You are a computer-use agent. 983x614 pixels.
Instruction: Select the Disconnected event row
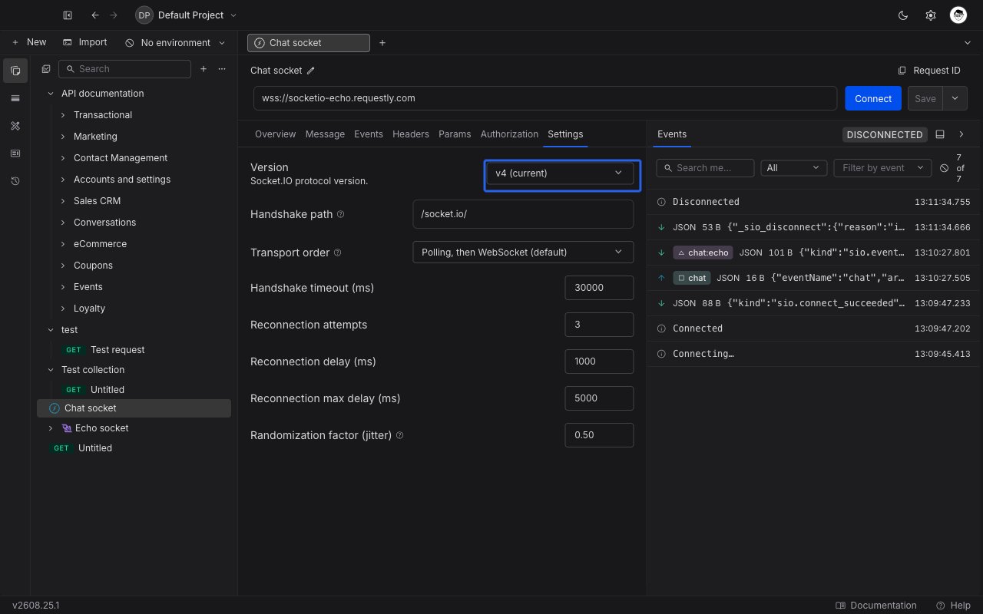point(814,202)
